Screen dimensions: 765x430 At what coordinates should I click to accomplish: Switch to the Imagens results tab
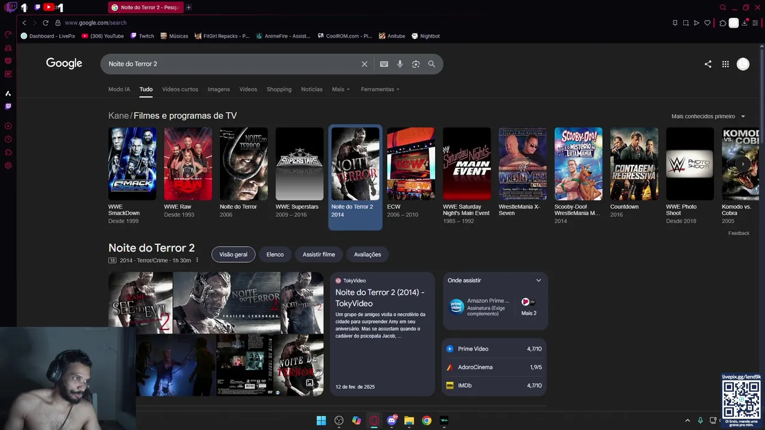[x=219, y=89]
